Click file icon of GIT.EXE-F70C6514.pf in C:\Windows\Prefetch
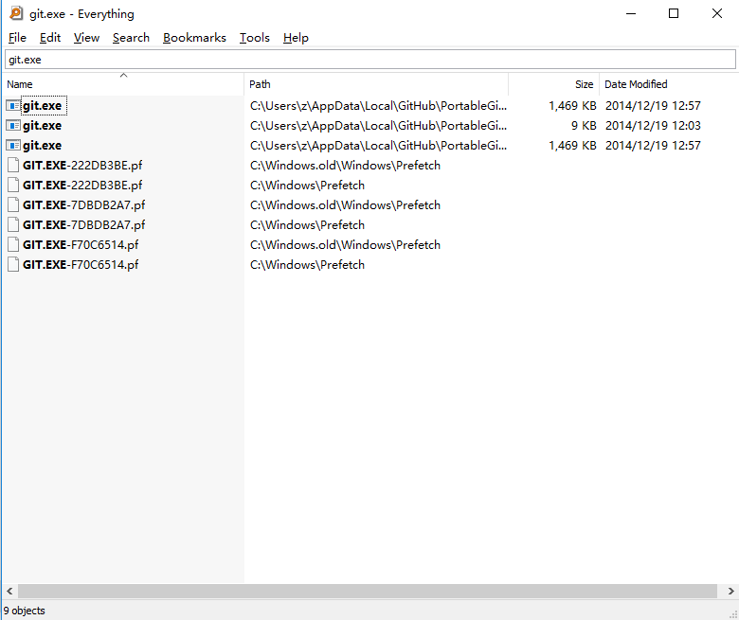Screen dimensions: 739x620 point(13,264)
